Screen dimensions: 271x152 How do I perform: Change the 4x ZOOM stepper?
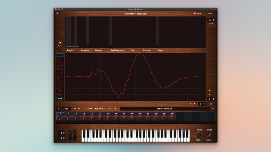point(211,20)
